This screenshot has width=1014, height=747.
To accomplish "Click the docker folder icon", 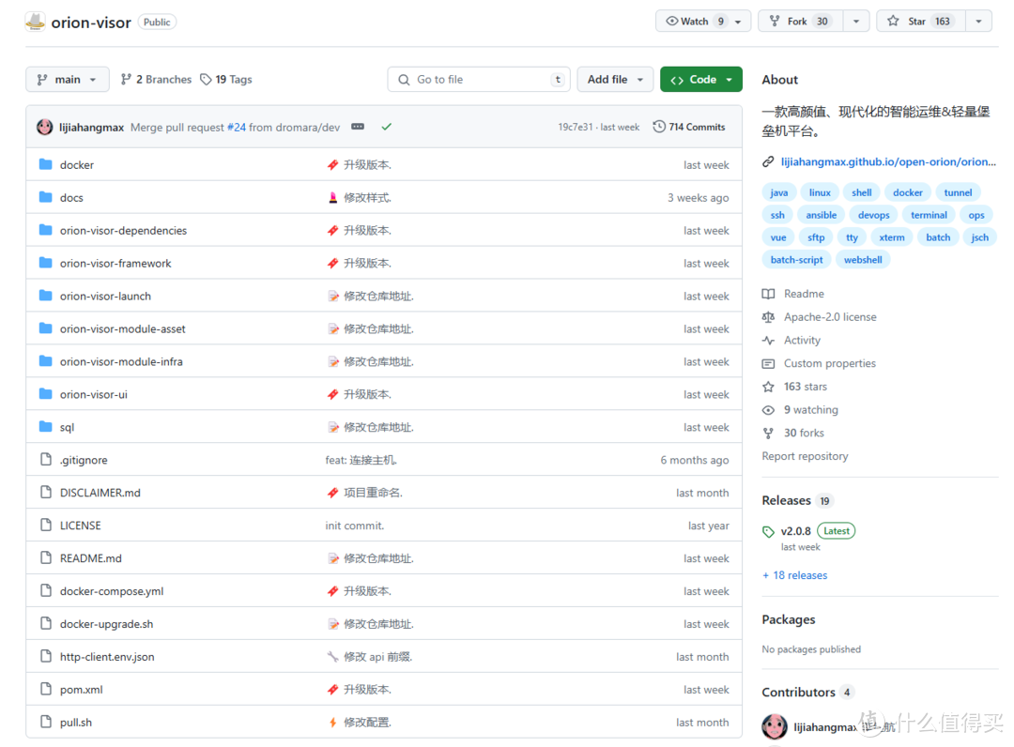I will coord(45,165).
